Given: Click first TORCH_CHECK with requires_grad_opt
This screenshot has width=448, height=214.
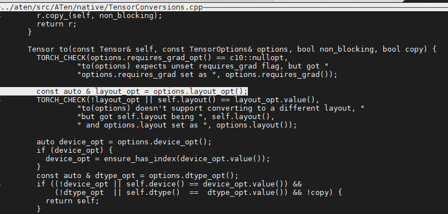Looking at the screenshot, I should [x=162, y=58].
